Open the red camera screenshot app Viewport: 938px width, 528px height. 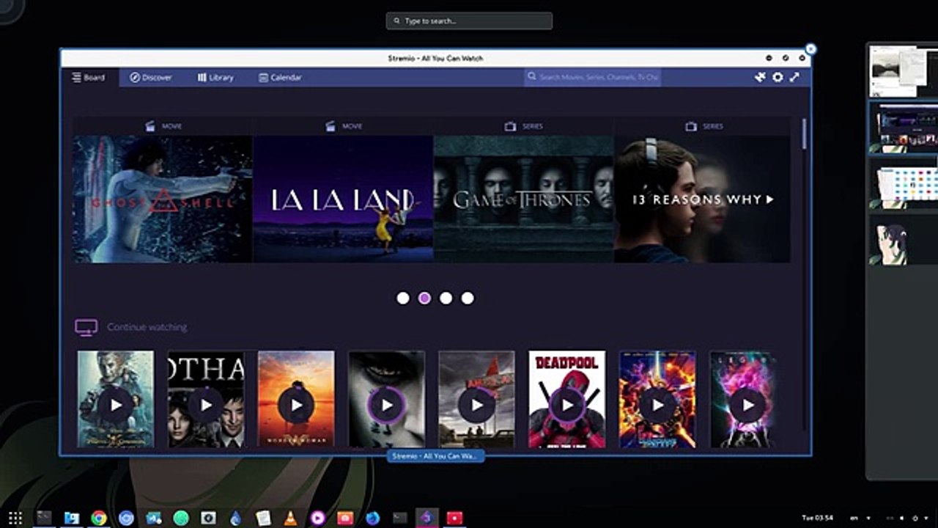(345, 518)
